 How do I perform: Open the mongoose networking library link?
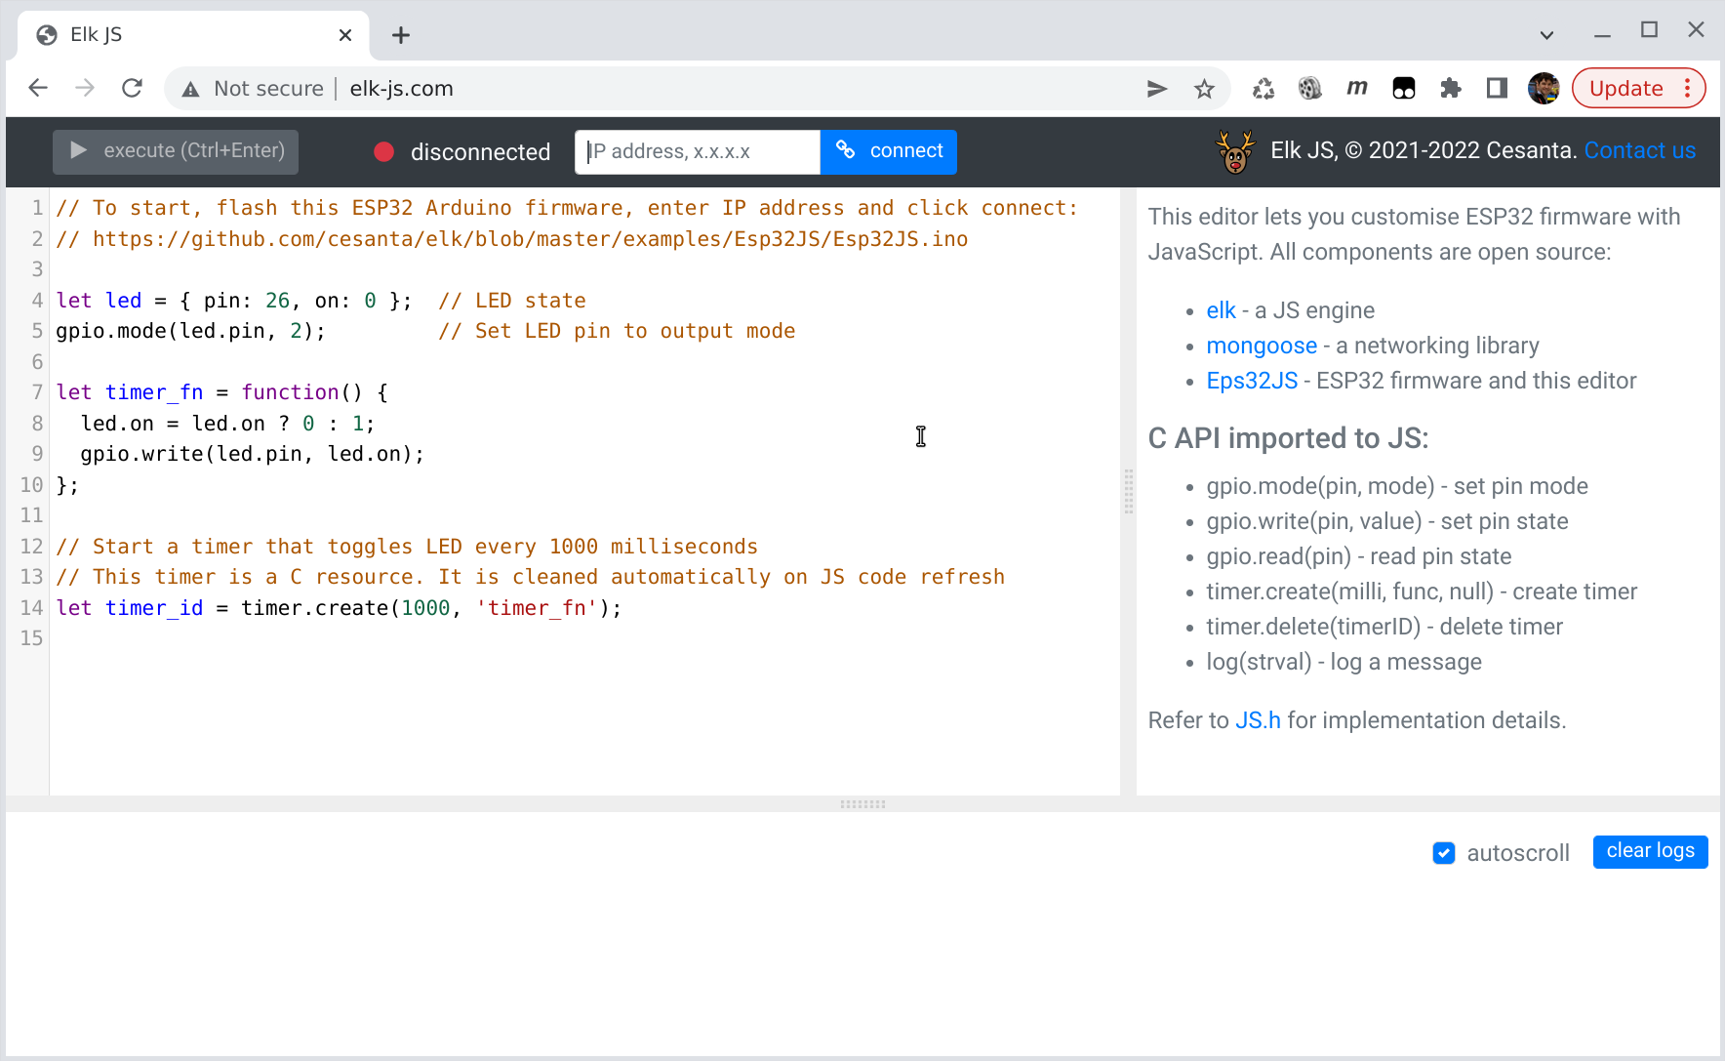(x=1262, y=346)
